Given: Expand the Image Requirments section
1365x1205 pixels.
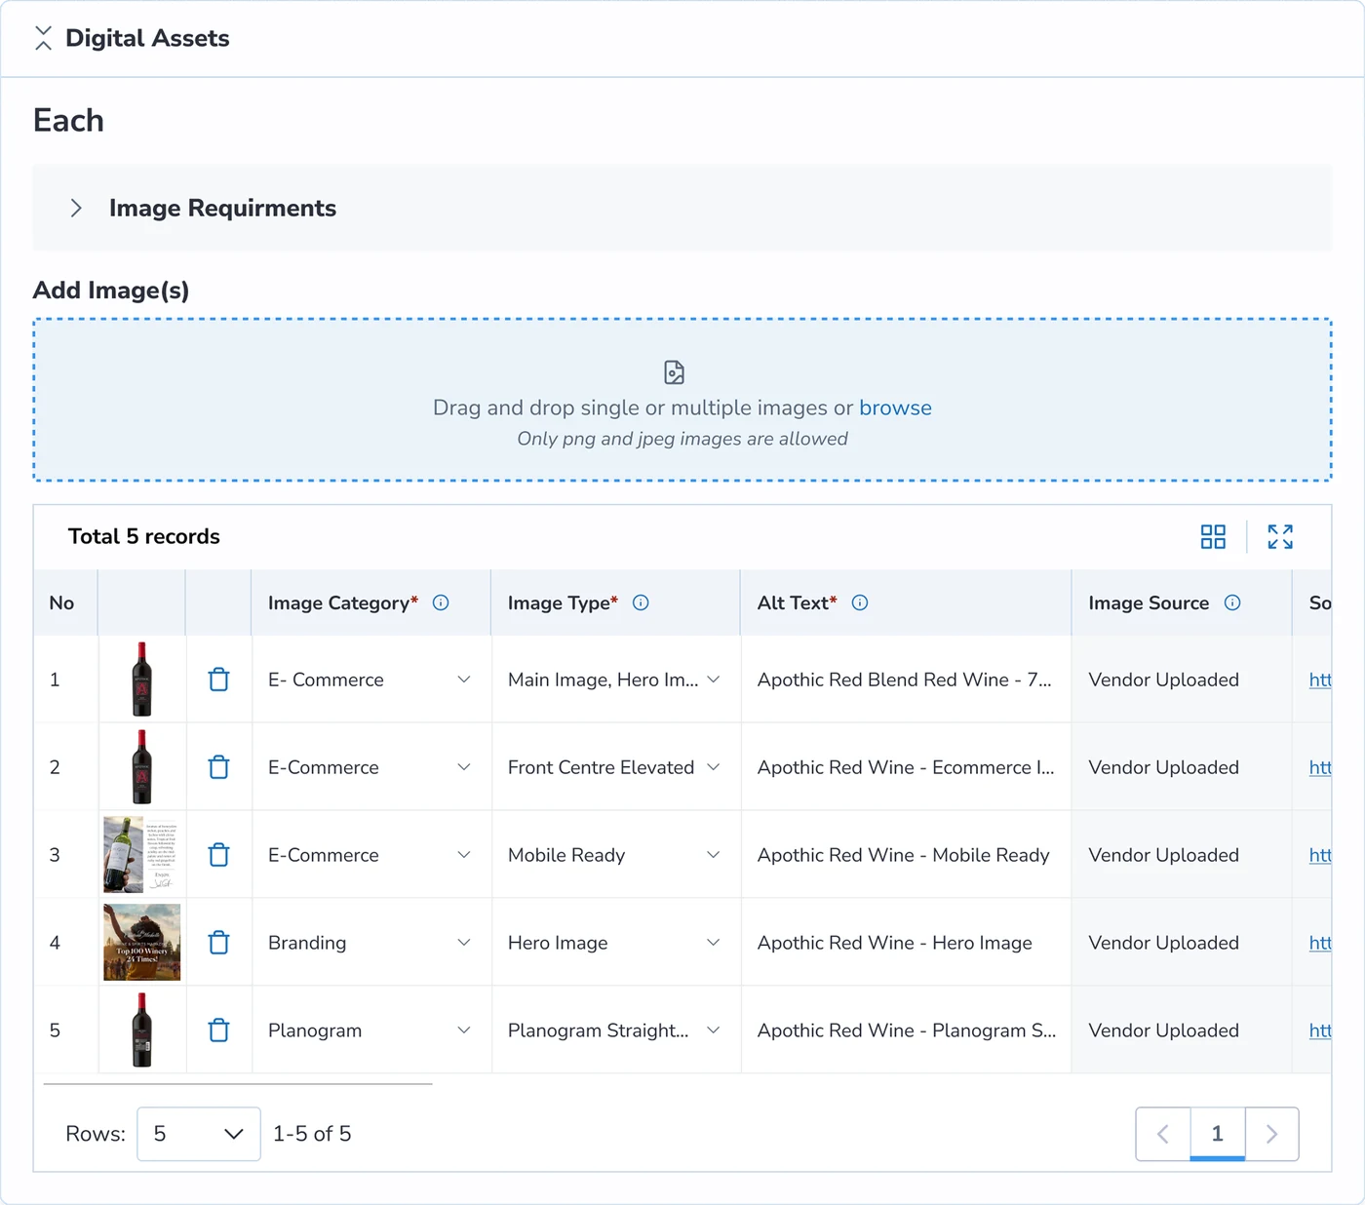Looking at the screenshot, I should (x=76, y=208).
